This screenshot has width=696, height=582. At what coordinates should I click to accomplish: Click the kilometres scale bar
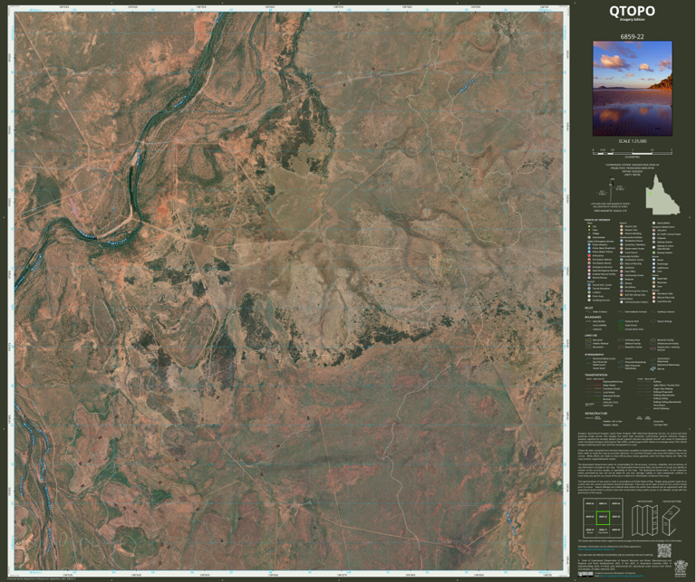click(632, 151)
